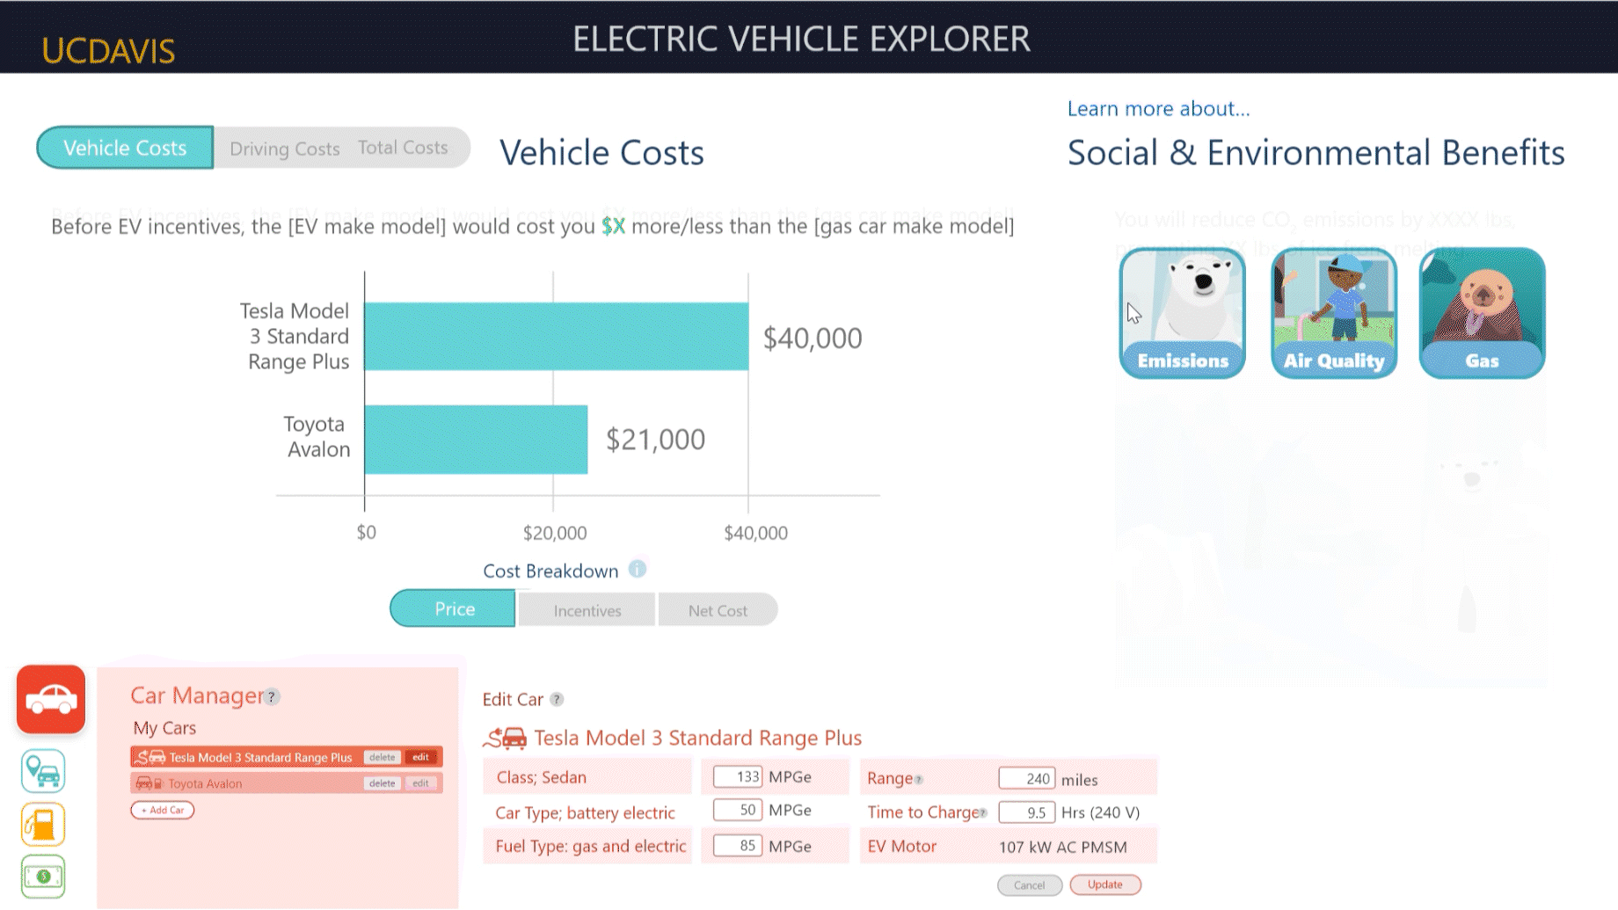Open the money bill sidebar icon

tap(43, 876)
